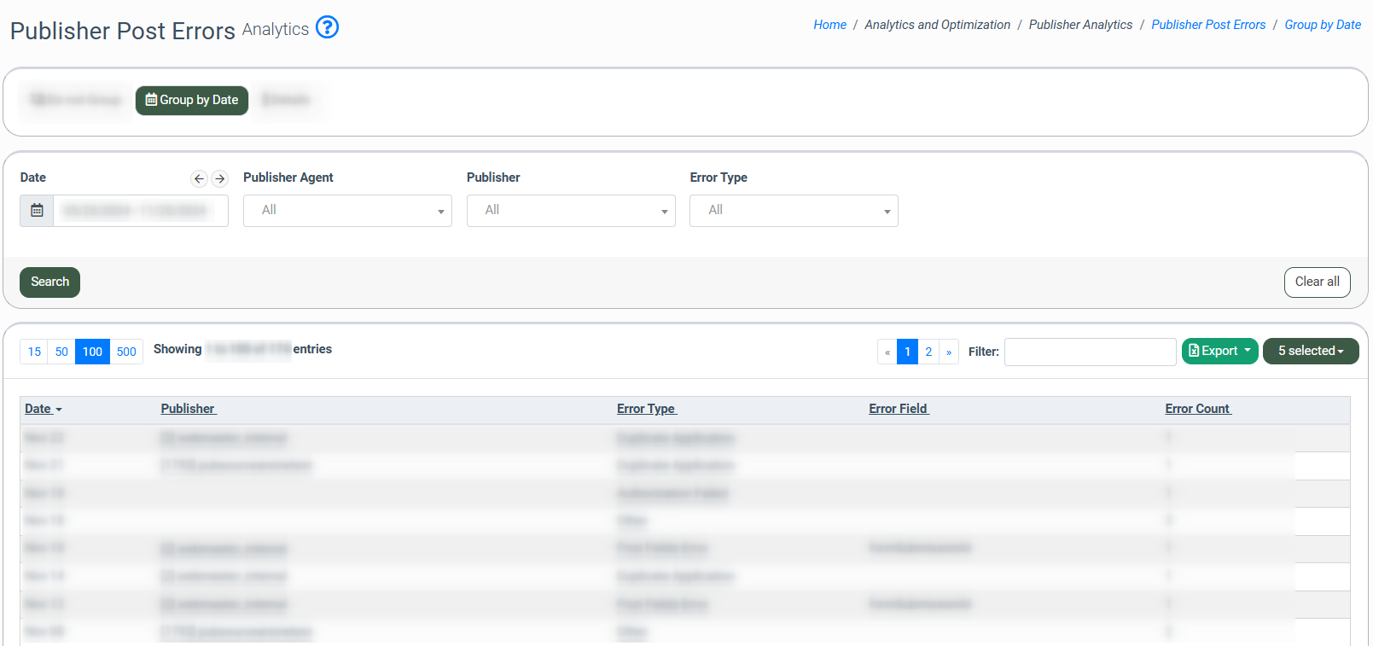Viewport: 1373px width, 646px height.
Task: Sort table by Error Count column
Action: (1197, 409)
